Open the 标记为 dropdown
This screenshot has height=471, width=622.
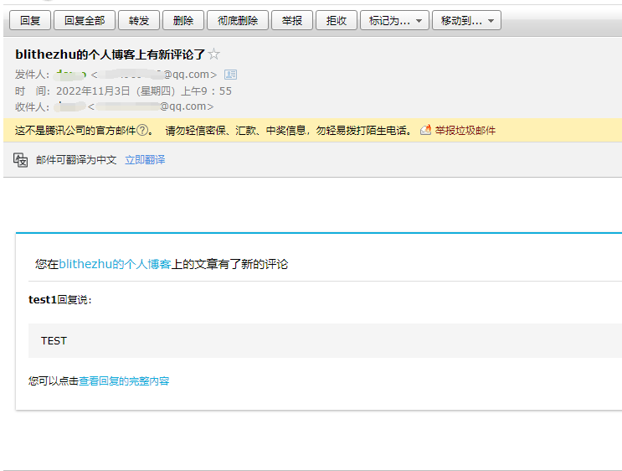tap(394, 20)
